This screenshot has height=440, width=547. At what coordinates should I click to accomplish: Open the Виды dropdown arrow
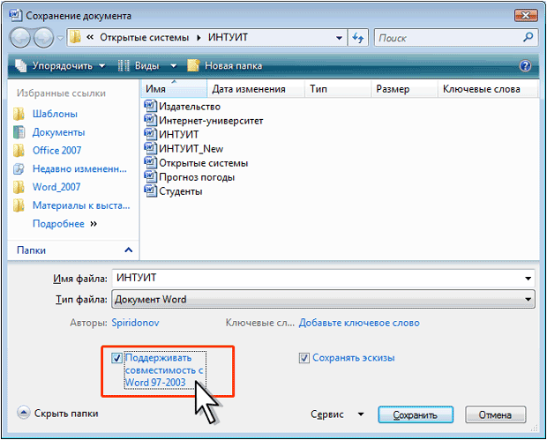tap(174, 66)
